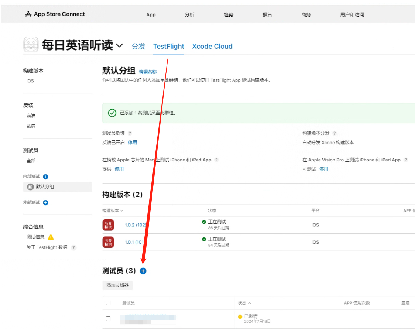Add a tester with 测试员 (3) plus icon
Image resolution: width=415 pixels, height=329 pixels.
pyautogui.click(x=143, y=271)
